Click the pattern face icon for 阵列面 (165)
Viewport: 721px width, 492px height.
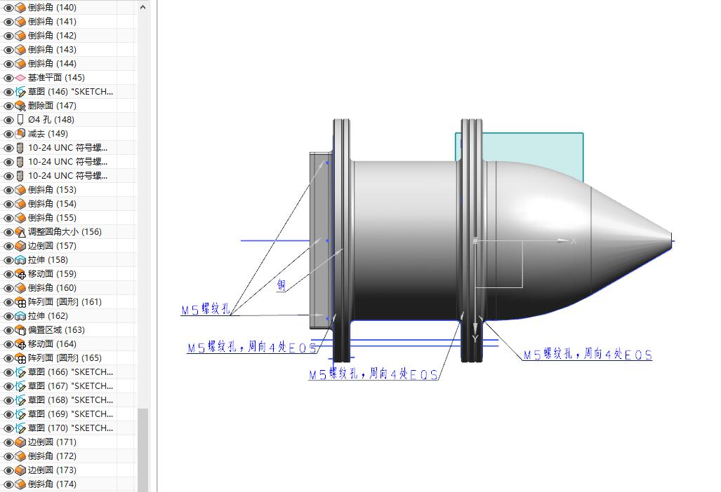(20, 358)
